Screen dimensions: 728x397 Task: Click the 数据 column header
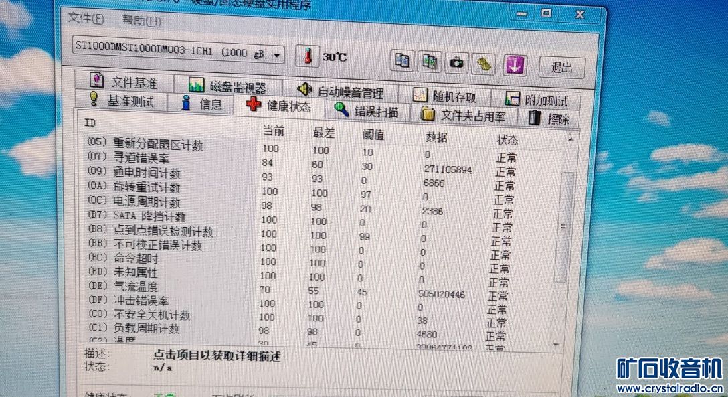436,137
